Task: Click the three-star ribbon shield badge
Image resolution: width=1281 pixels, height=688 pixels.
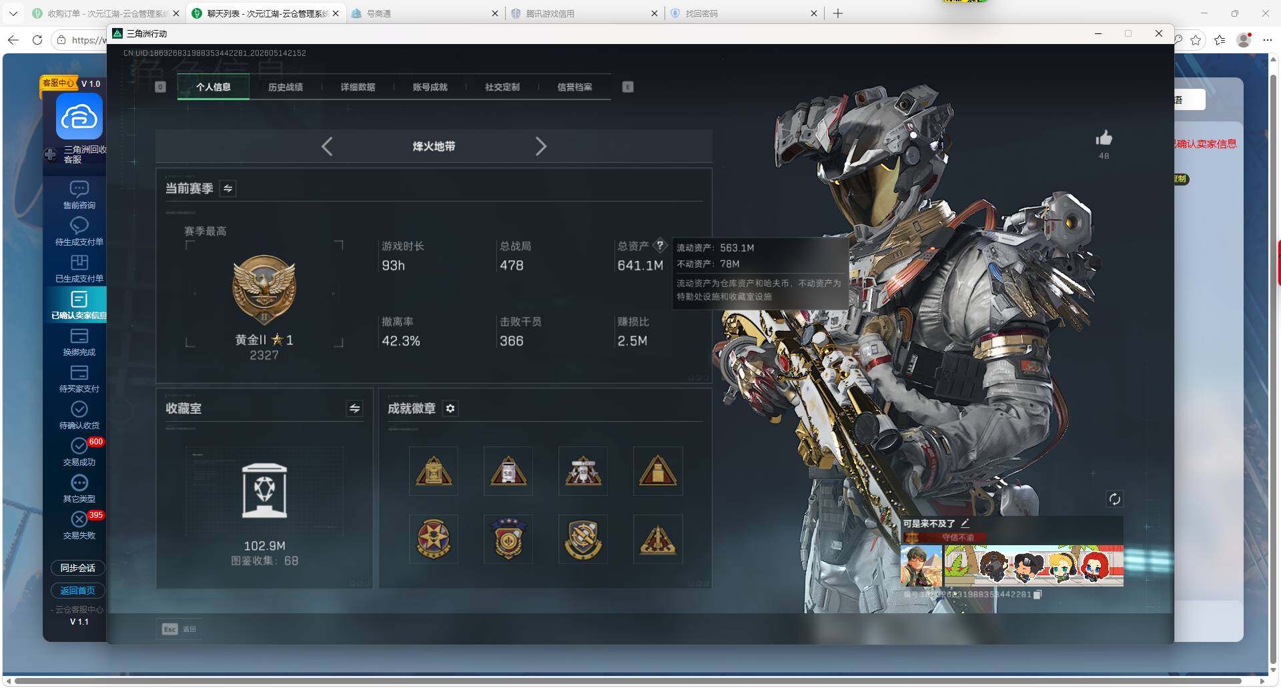Action: [508, 539]
